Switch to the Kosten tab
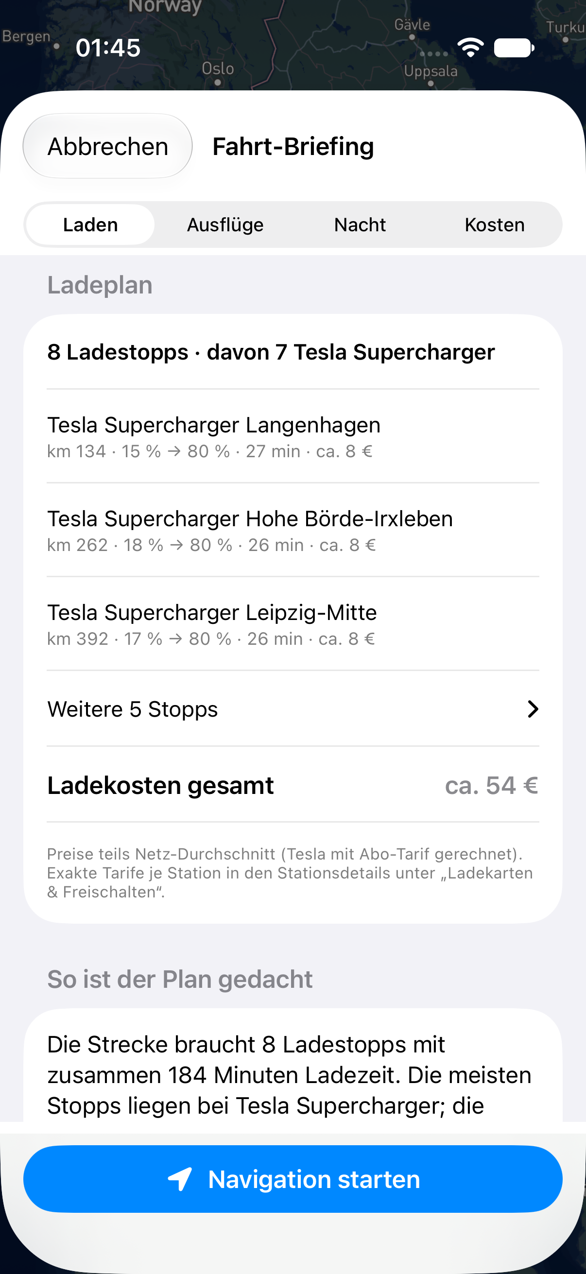The height and width of the screenshot is (1274, 586). (495, 224)
